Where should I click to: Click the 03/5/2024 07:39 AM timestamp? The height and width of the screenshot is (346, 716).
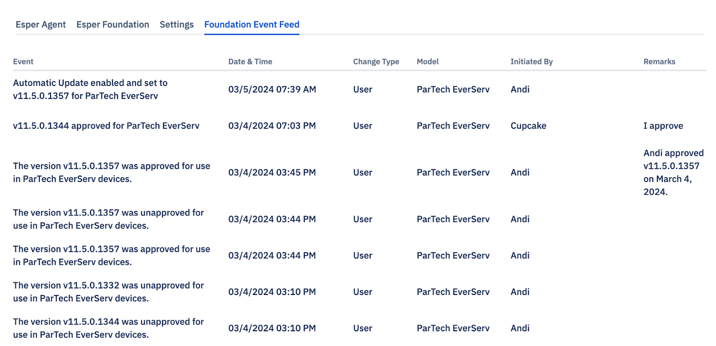click(x=272, y=90)
